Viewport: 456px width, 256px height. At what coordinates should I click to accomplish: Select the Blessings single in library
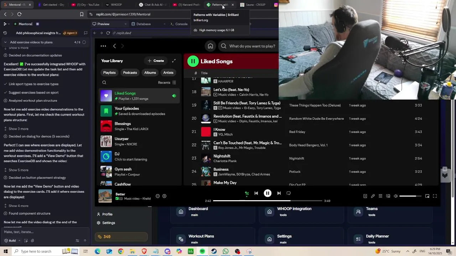139,126
